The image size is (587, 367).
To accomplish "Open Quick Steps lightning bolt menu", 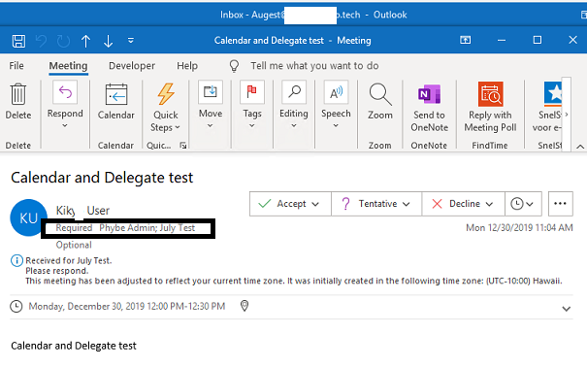I will click(166, 93).
